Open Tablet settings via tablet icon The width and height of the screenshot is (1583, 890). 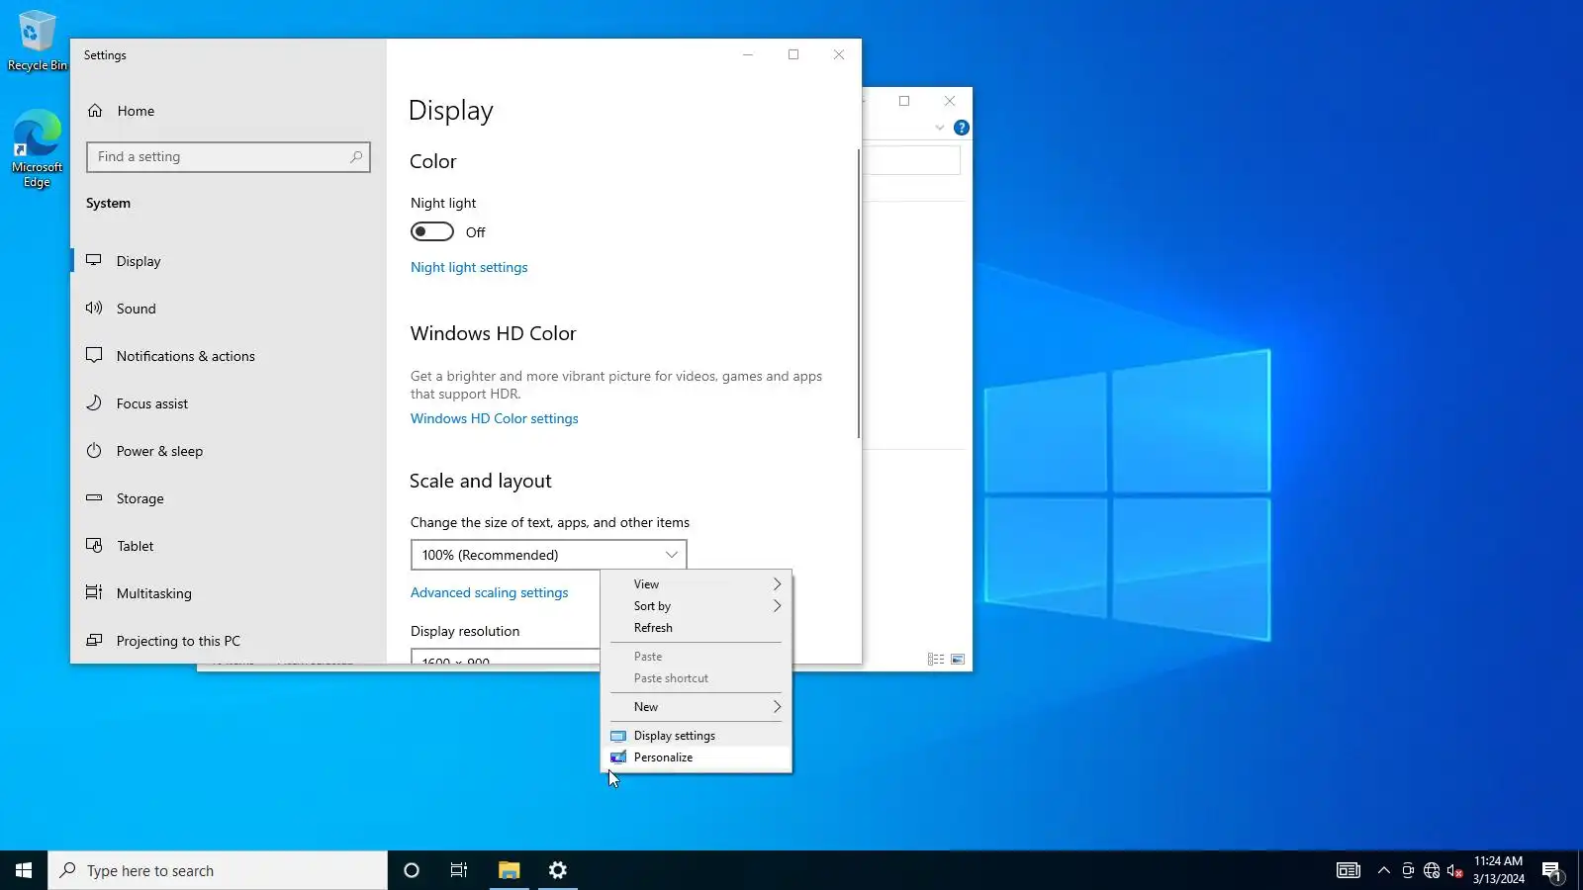point(94,545)
